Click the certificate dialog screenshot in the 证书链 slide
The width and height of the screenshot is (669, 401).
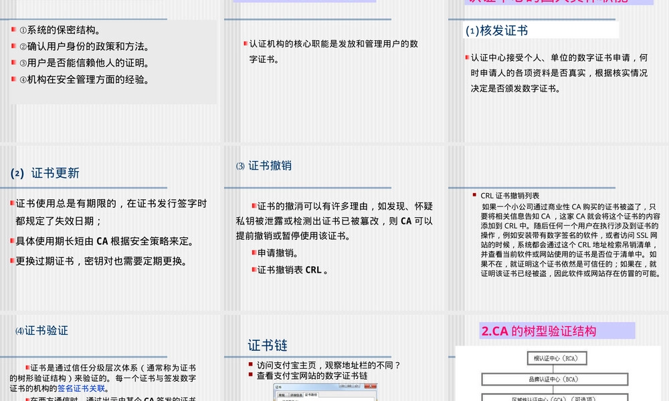point(325,392)
